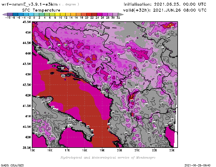Click the purple -10 to -8 legend swatch
The width and height of the screenshot is (216, 167).
[x=10, y=14]
